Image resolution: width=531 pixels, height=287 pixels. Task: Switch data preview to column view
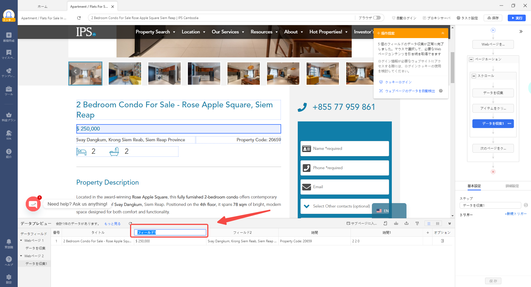point(437,224)
